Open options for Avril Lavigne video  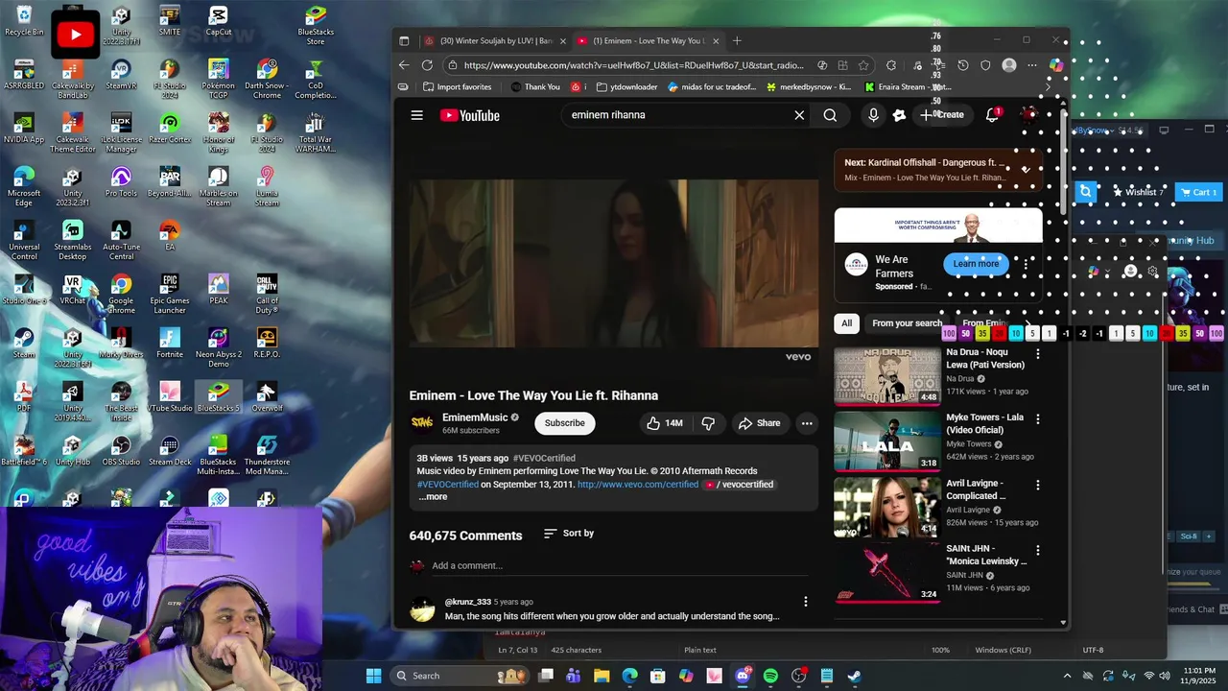click(x=1037, y=485)
